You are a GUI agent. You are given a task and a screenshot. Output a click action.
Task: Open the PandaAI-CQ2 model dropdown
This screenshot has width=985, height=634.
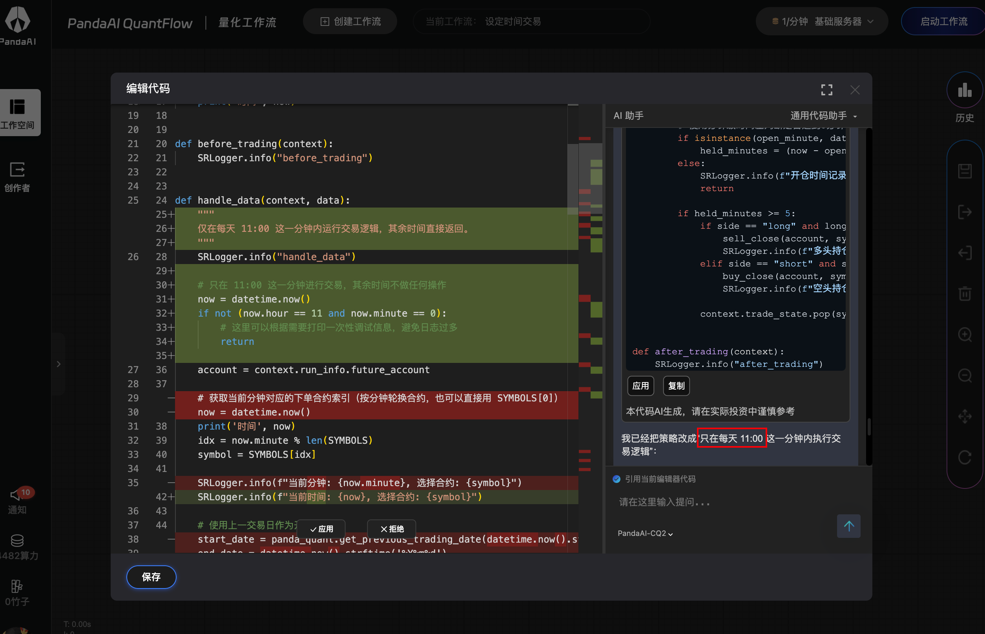pos(645,533)
